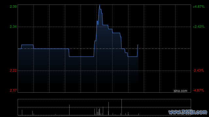This screenshot has height=117, width=209.
Task: Open the www.365jz.com watermark link
Action: [x=188, y=112]
